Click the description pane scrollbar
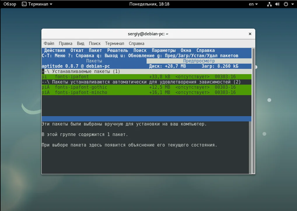This screenshot has width=297, height=211. tap(250, 147)
